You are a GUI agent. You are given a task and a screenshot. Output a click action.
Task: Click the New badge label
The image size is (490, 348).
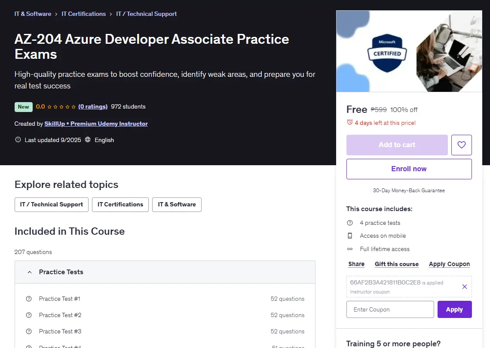pos(24,107)
